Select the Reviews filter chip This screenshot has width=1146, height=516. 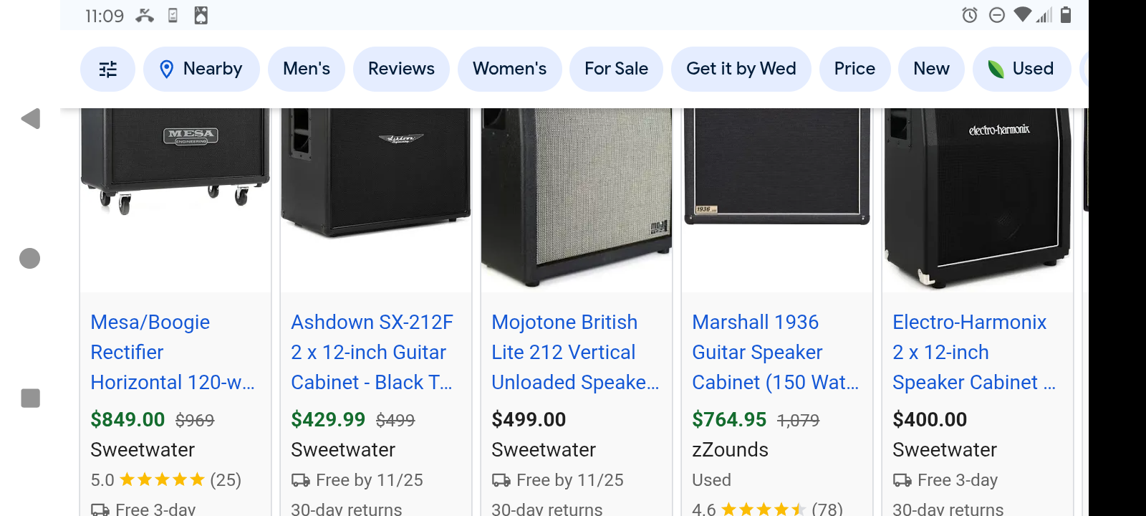[x=401, y=70]
